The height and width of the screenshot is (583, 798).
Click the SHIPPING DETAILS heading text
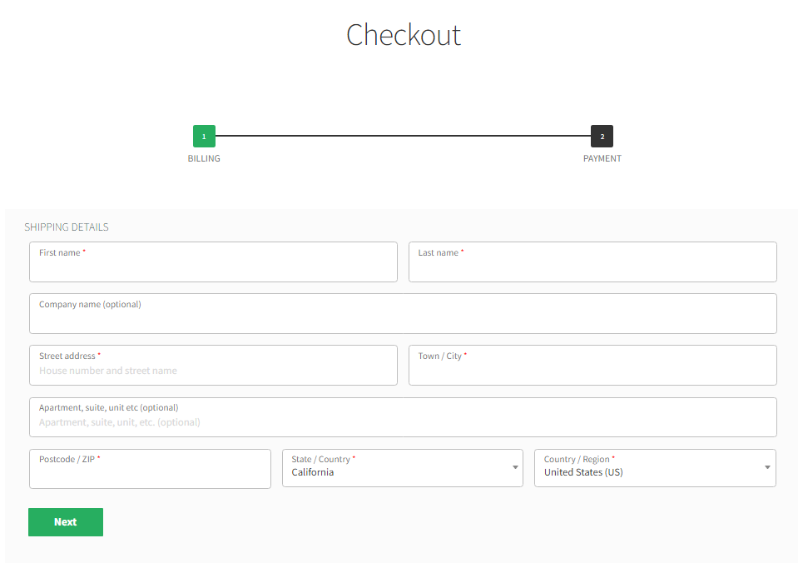click(67, 227)
